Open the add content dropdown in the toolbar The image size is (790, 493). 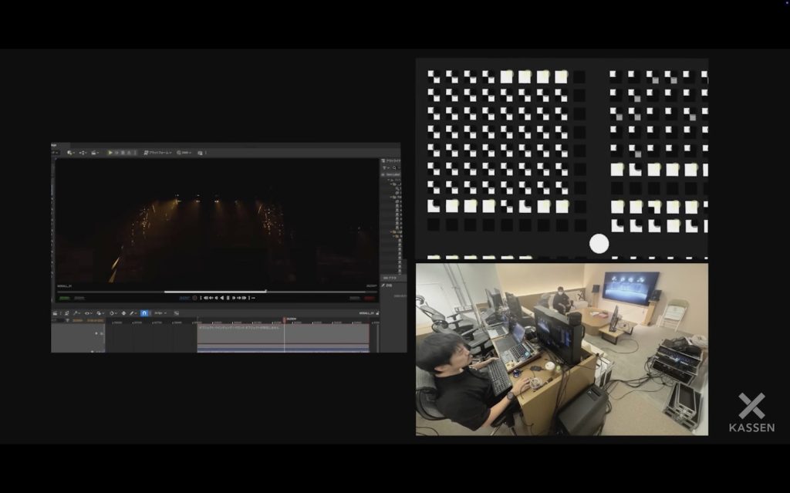pyautogui.click(x=70, y=152)
